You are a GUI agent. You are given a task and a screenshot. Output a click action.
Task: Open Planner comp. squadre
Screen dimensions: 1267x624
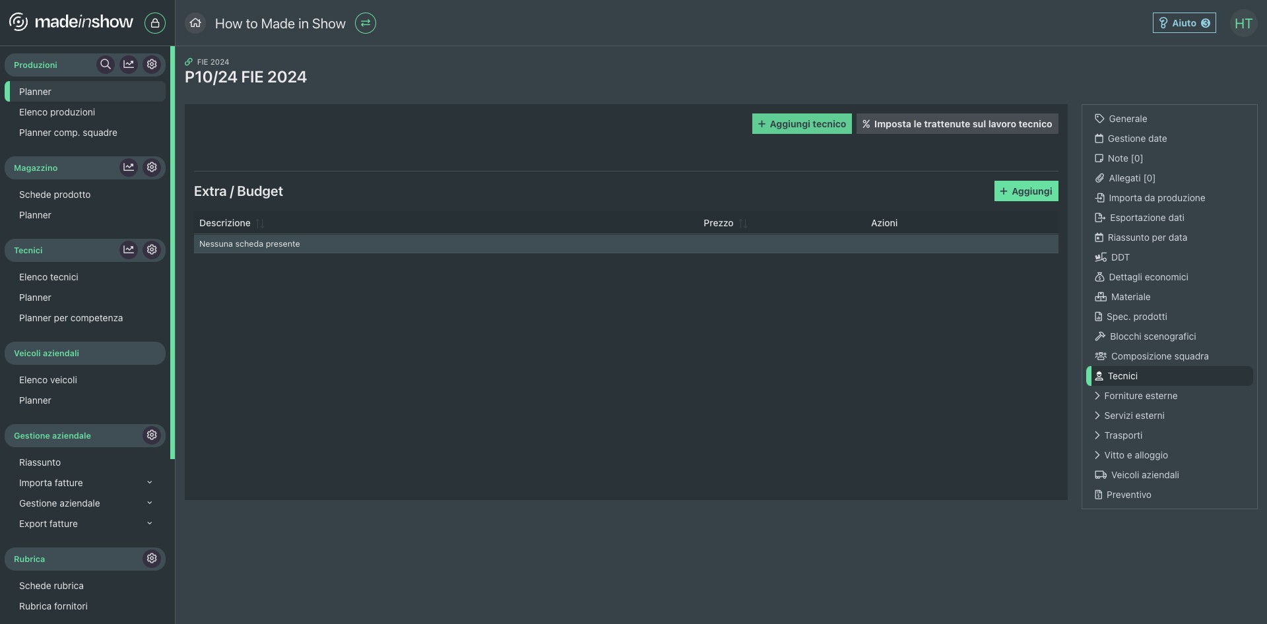pos(68,133)
